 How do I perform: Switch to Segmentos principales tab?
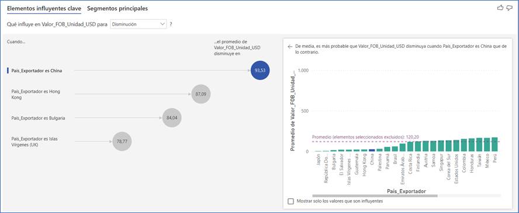tap(117, 9)
